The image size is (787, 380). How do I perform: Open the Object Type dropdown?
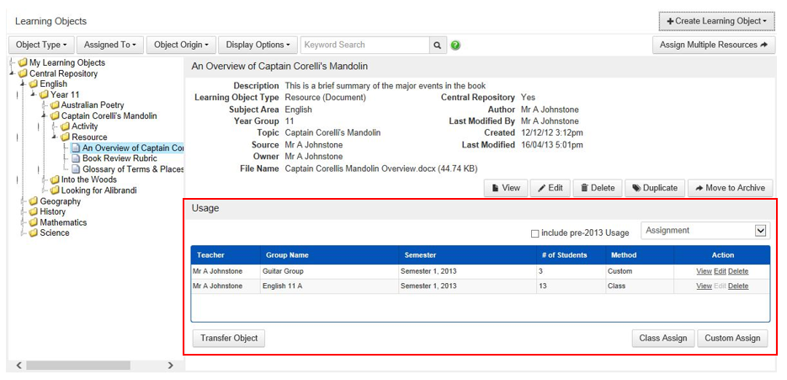click(42, 45)
